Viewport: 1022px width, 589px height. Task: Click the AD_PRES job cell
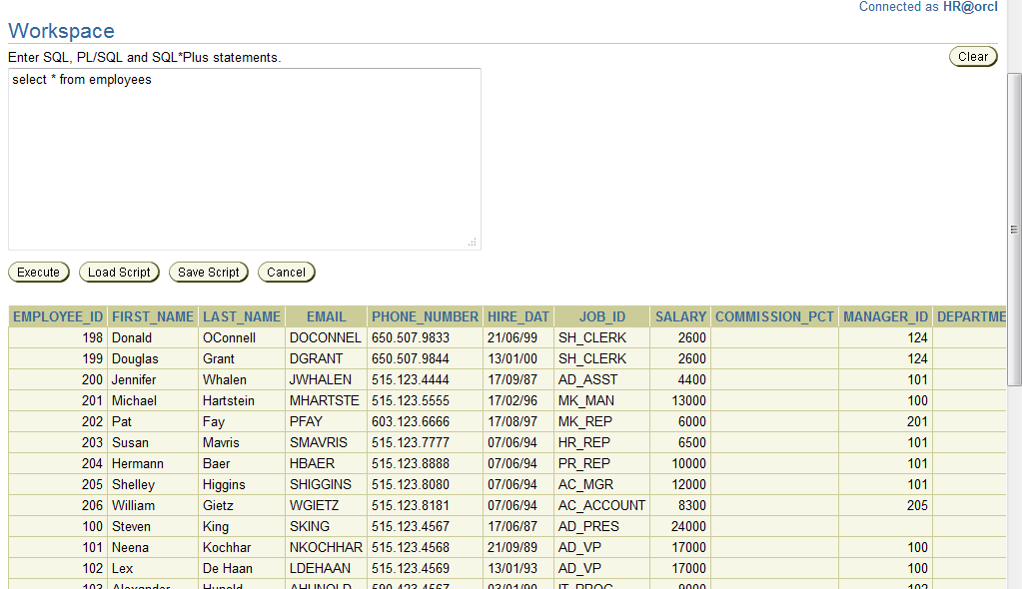tap(588, 526)
